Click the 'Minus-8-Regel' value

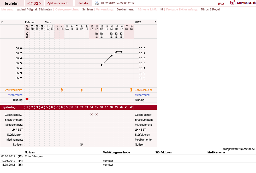210,9
